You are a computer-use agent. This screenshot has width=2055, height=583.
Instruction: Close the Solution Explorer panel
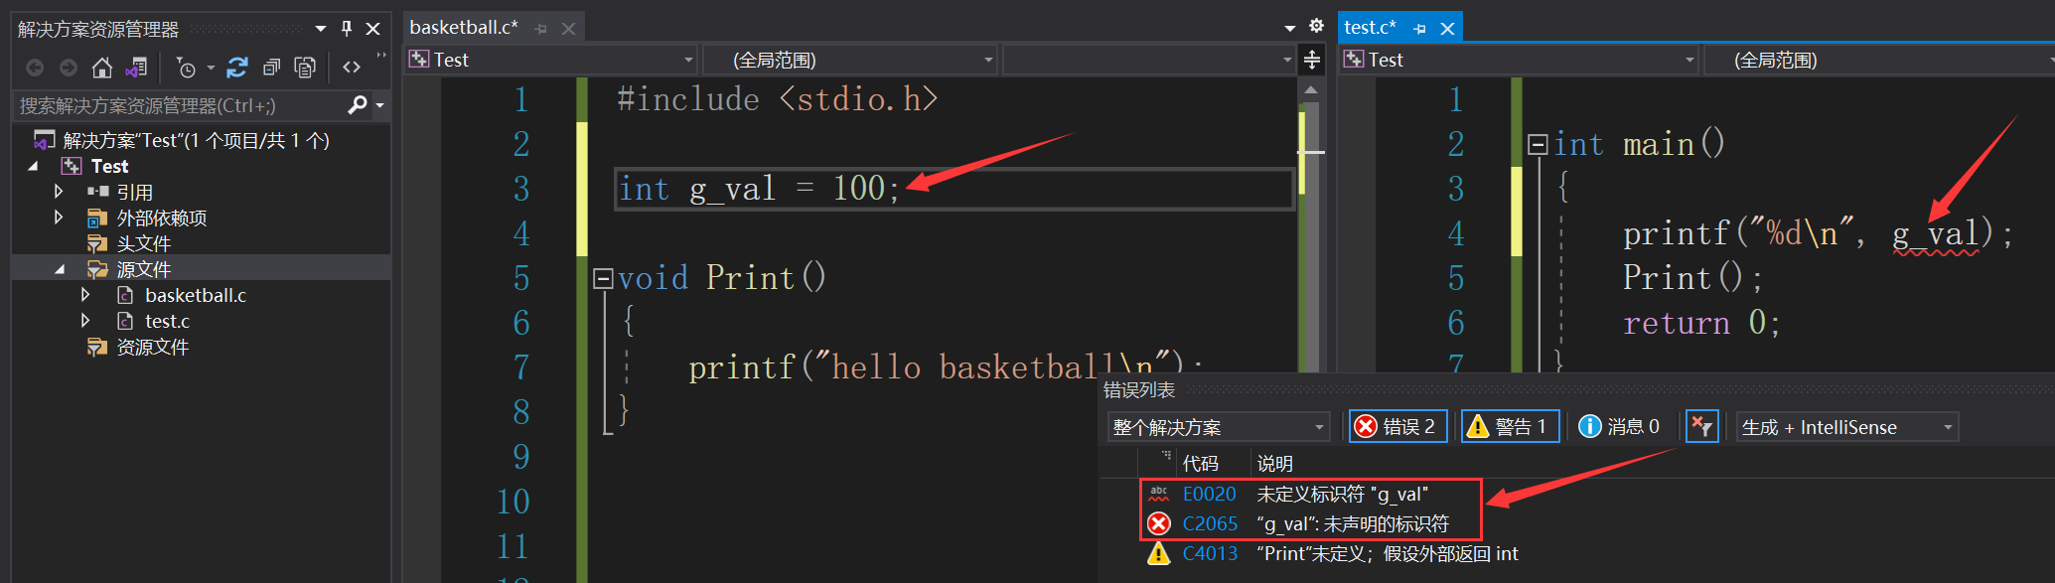[x=372, y=29]
